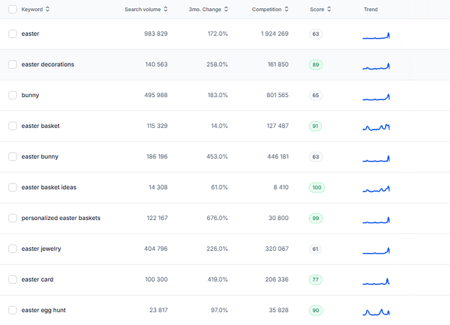Image resolution: width=450 pixels, height=325 pixels.
Task: Tick the 'easter basket ideas' checkbox
Action: pyautogui.click(x=12, y=187)
